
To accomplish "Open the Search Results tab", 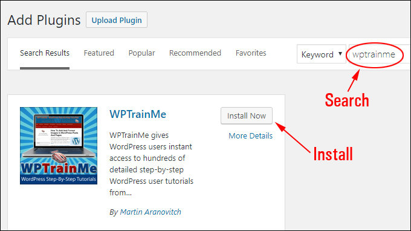I will [45, 53].
